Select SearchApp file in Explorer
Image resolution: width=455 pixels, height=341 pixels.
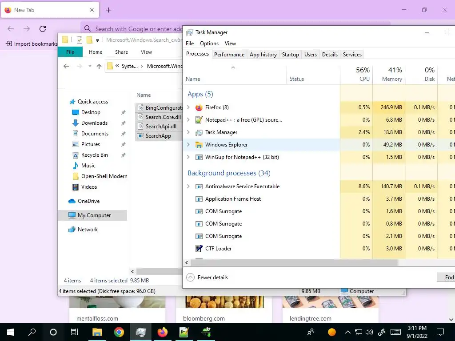[x=159, y=136]
